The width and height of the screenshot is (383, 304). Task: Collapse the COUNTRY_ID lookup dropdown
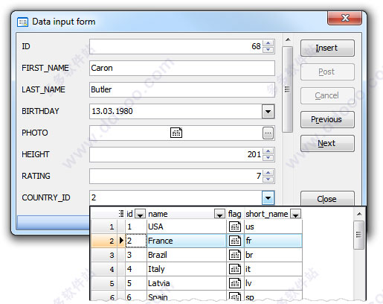click(268, 197)
